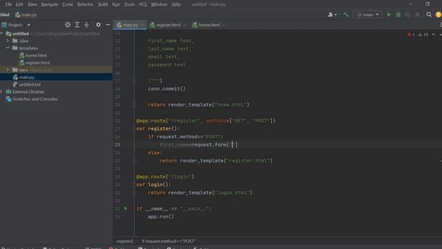
Task: Open the Tools menu
Action: tap(129, 4)
